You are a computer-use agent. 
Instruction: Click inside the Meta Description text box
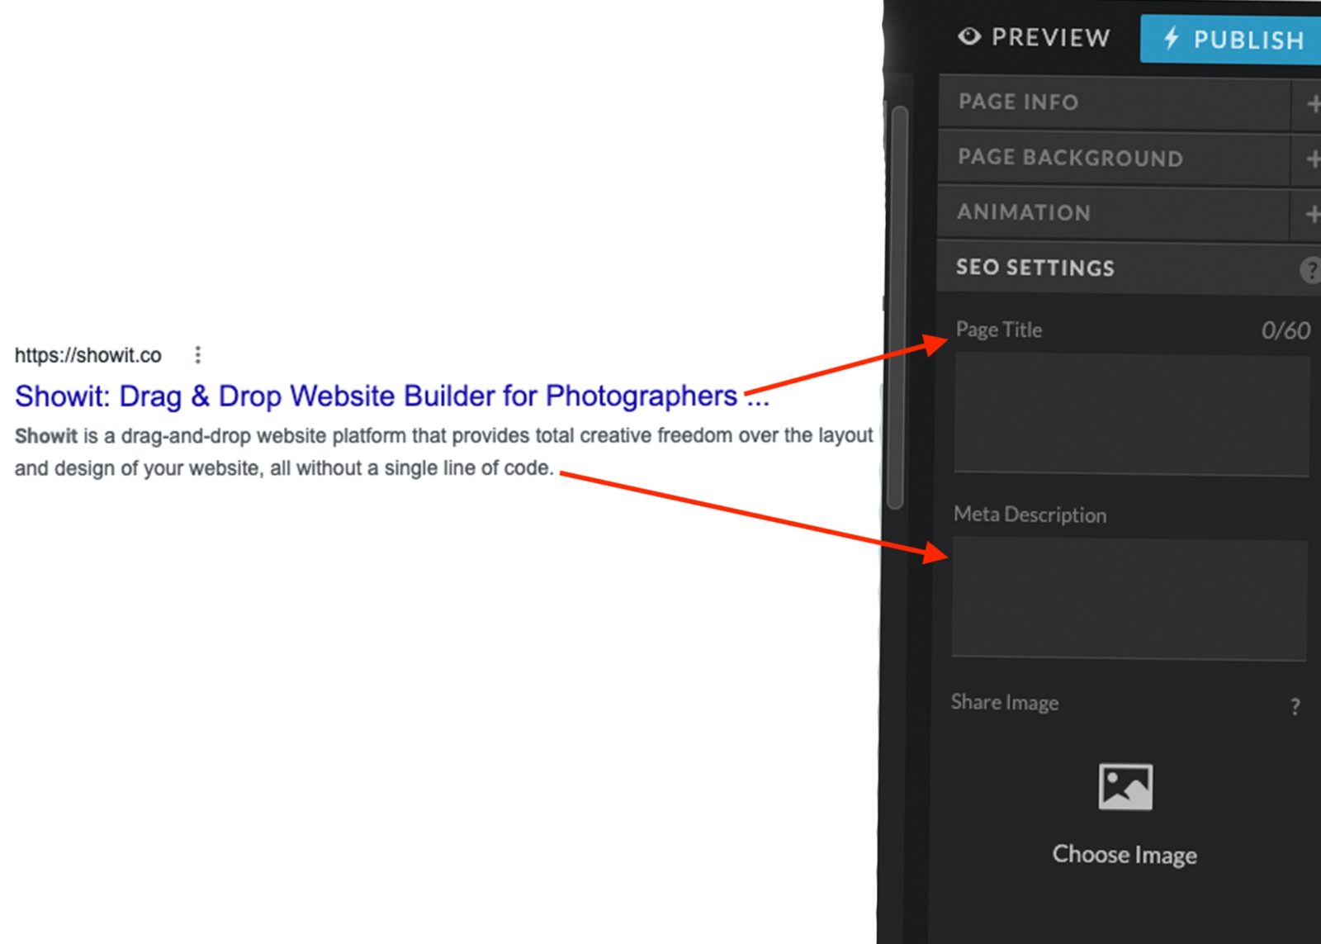click(x=1128, y=596)
